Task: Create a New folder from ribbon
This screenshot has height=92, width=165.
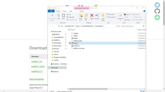Action: 103,17
